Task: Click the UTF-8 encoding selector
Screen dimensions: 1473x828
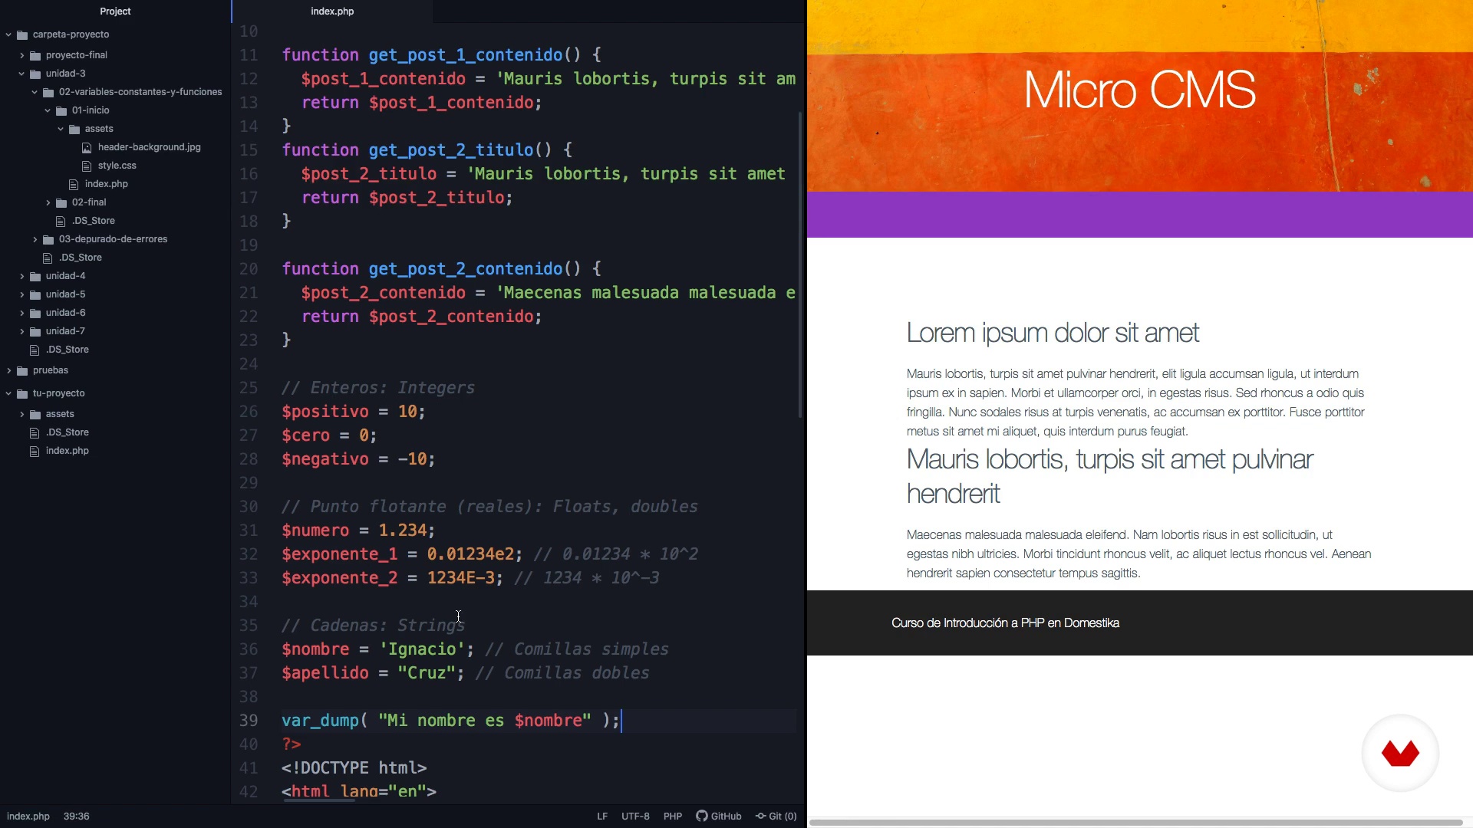Action: (635, 816)
